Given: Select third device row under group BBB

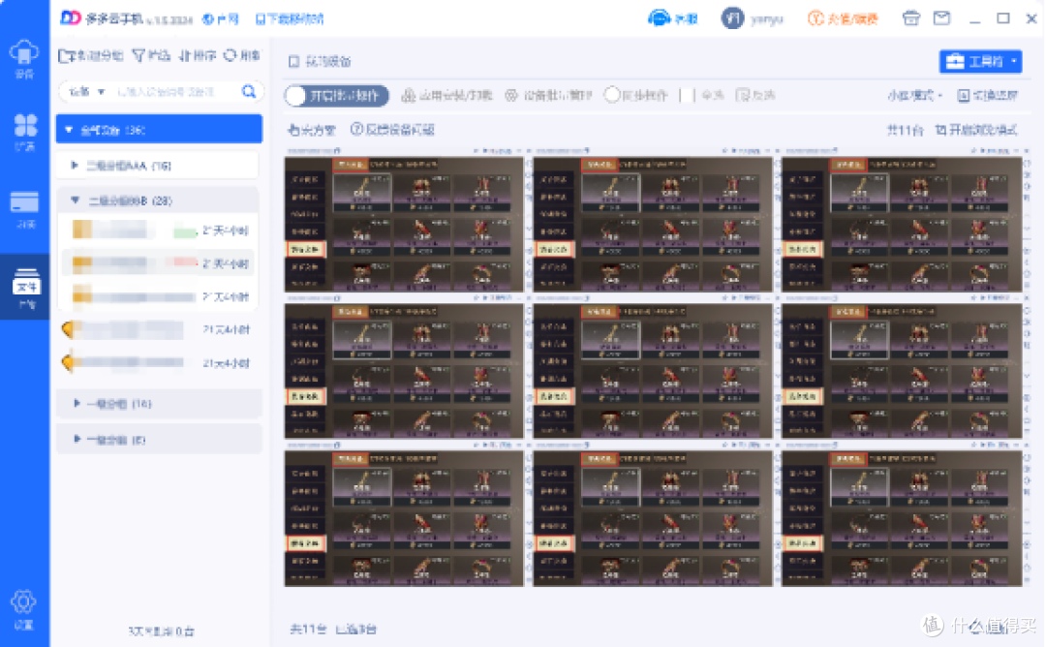Looking at the screenshot, I should pyautogui.click(x=160, y=296).
